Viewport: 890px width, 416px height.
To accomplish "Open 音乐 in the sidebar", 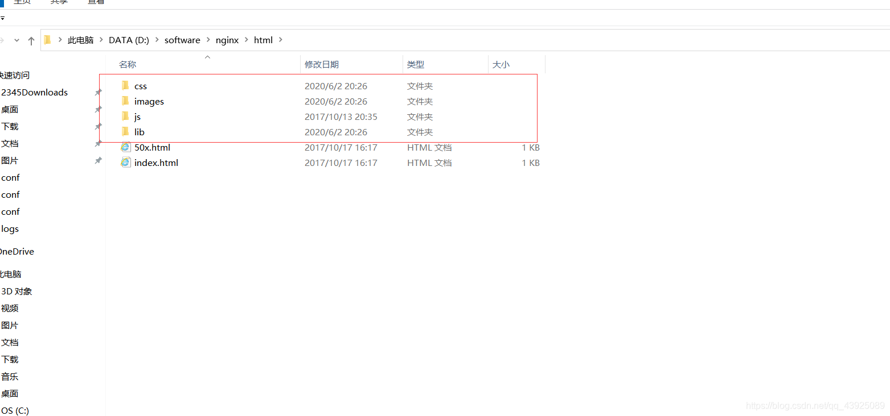I will [x=10, y=377].
